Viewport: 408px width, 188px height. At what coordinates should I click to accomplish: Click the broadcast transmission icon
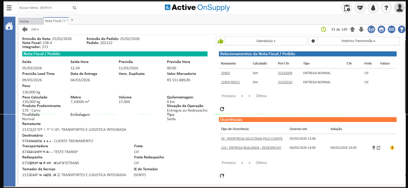371,30
